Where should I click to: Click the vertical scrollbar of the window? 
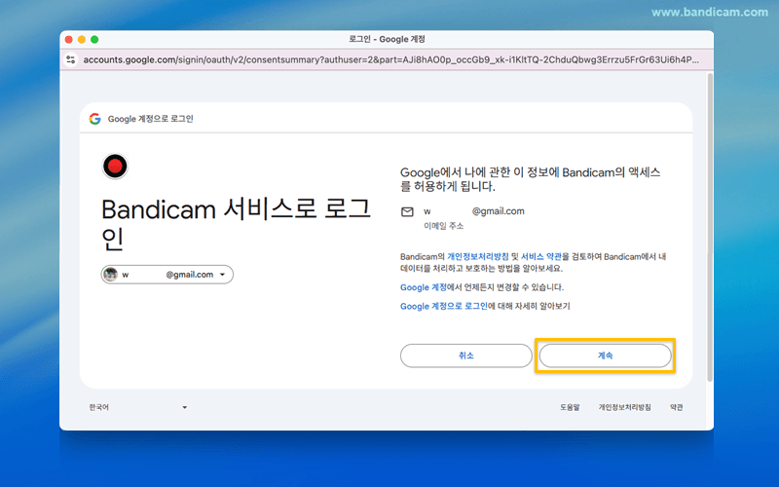710,228
